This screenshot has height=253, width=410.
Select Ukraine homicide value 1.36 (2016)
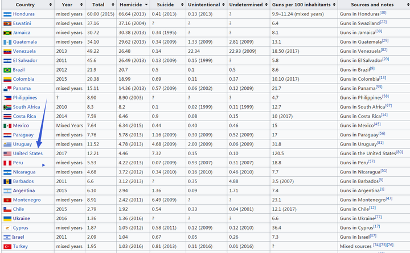point(131,218)
